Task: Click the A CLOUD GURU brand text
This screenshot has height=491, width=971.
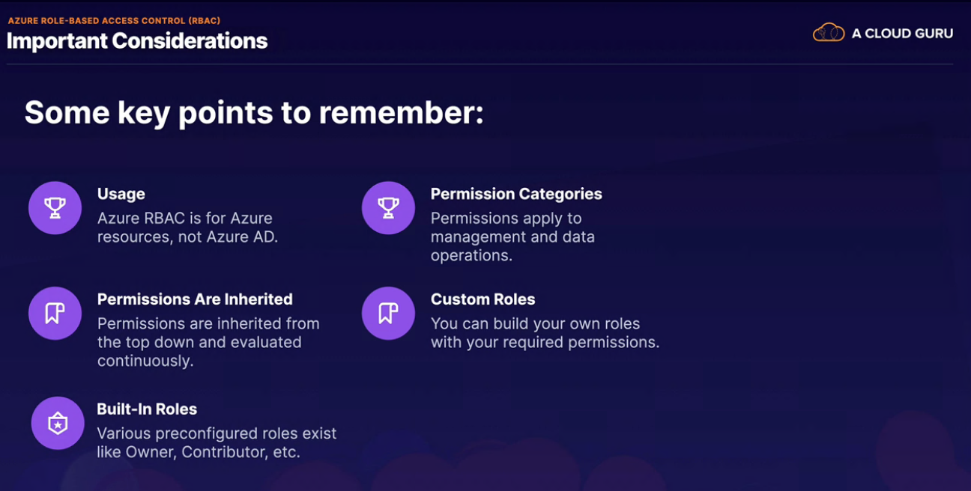Action: 902,34
